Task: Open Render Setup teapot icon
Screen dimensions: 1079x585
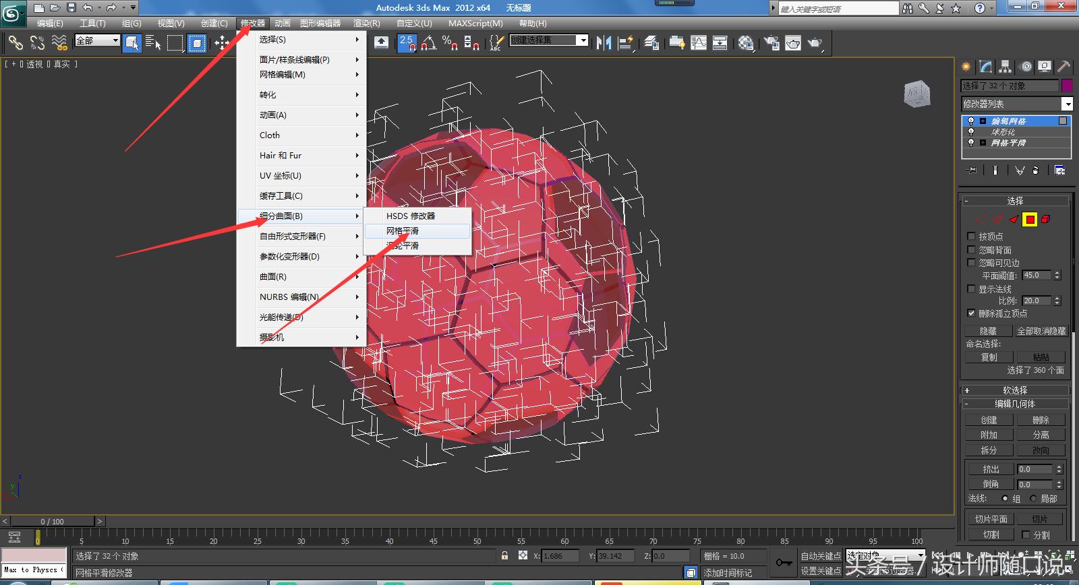Action: 771,43
